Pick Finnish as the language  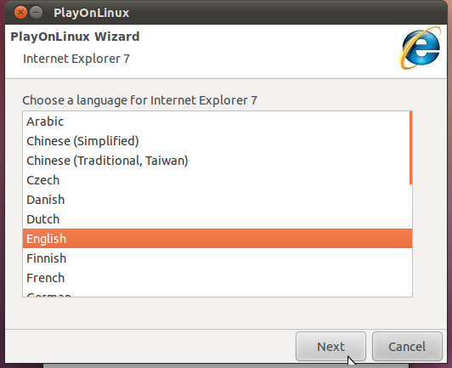[x=218, y=258]
